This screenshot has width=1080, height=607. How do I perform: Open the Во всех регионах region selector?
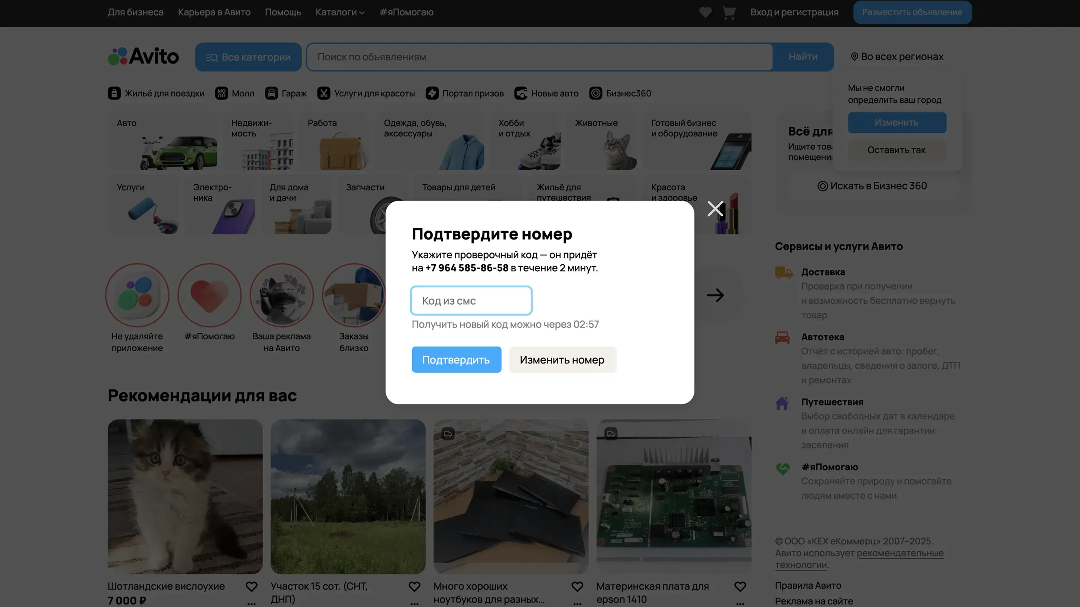pos(897,57)
